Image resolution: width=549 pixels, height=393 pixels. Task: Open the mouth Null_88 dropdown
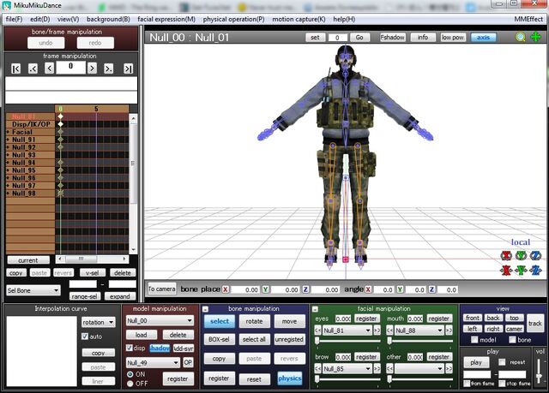419,330
